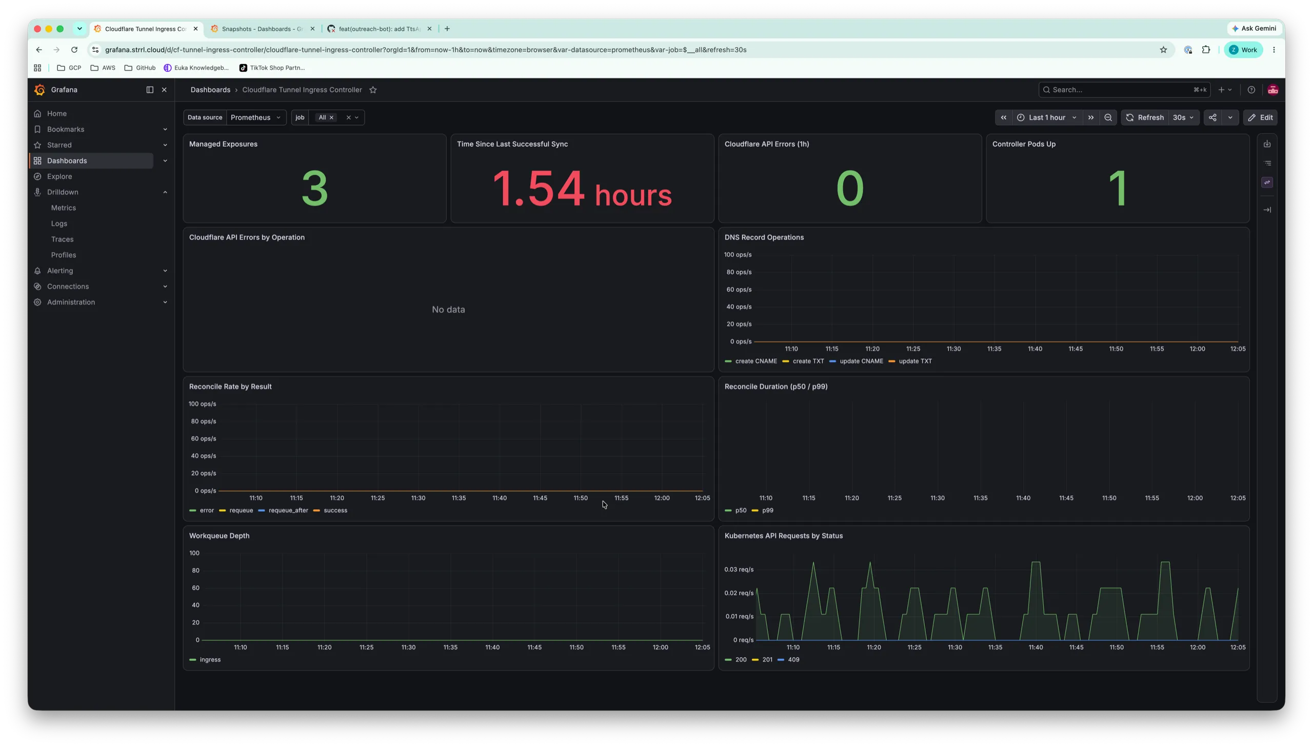This screenshot has width=1313, height=747.
Task: Refresh the dashboard now
Action: click(x=1145, y=117)
